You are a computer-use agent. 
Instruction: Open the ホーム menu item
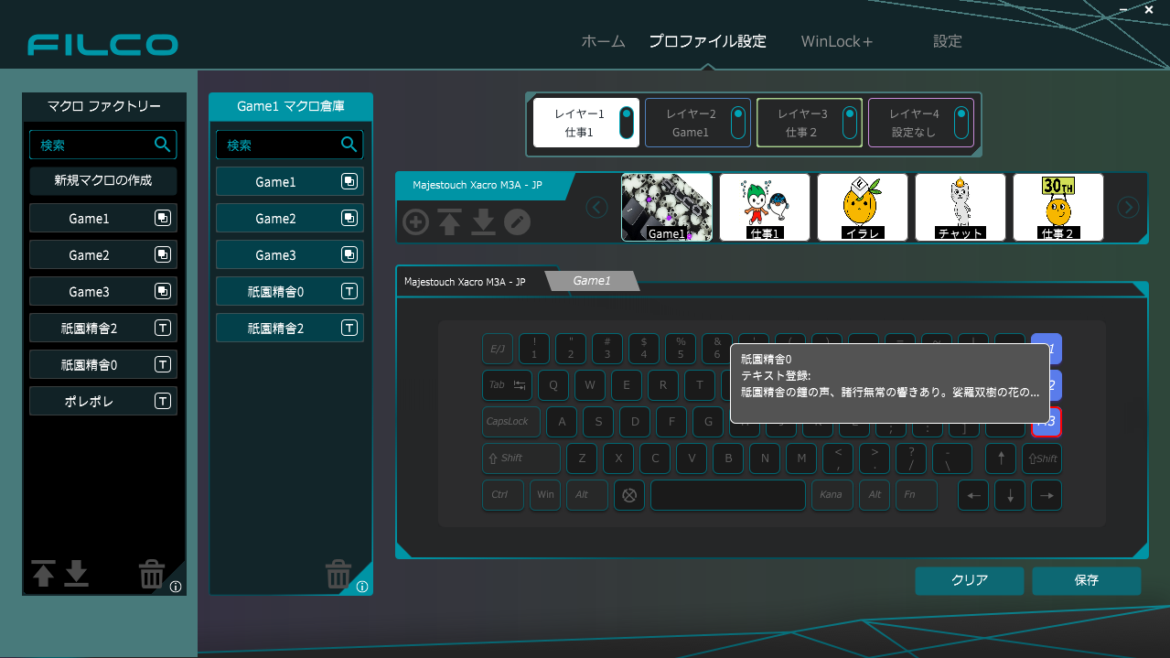click(x=603, y=40)
